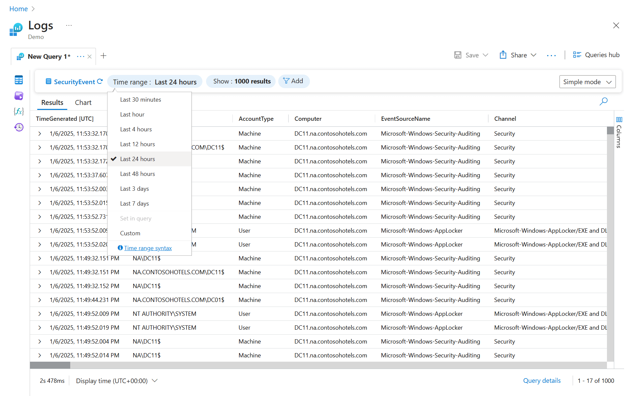
Task: Open the Display time zone dropdown
Action: [x=117, y=381]
